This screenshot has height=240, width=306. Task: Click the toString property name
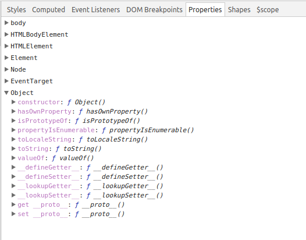[33, 149]
